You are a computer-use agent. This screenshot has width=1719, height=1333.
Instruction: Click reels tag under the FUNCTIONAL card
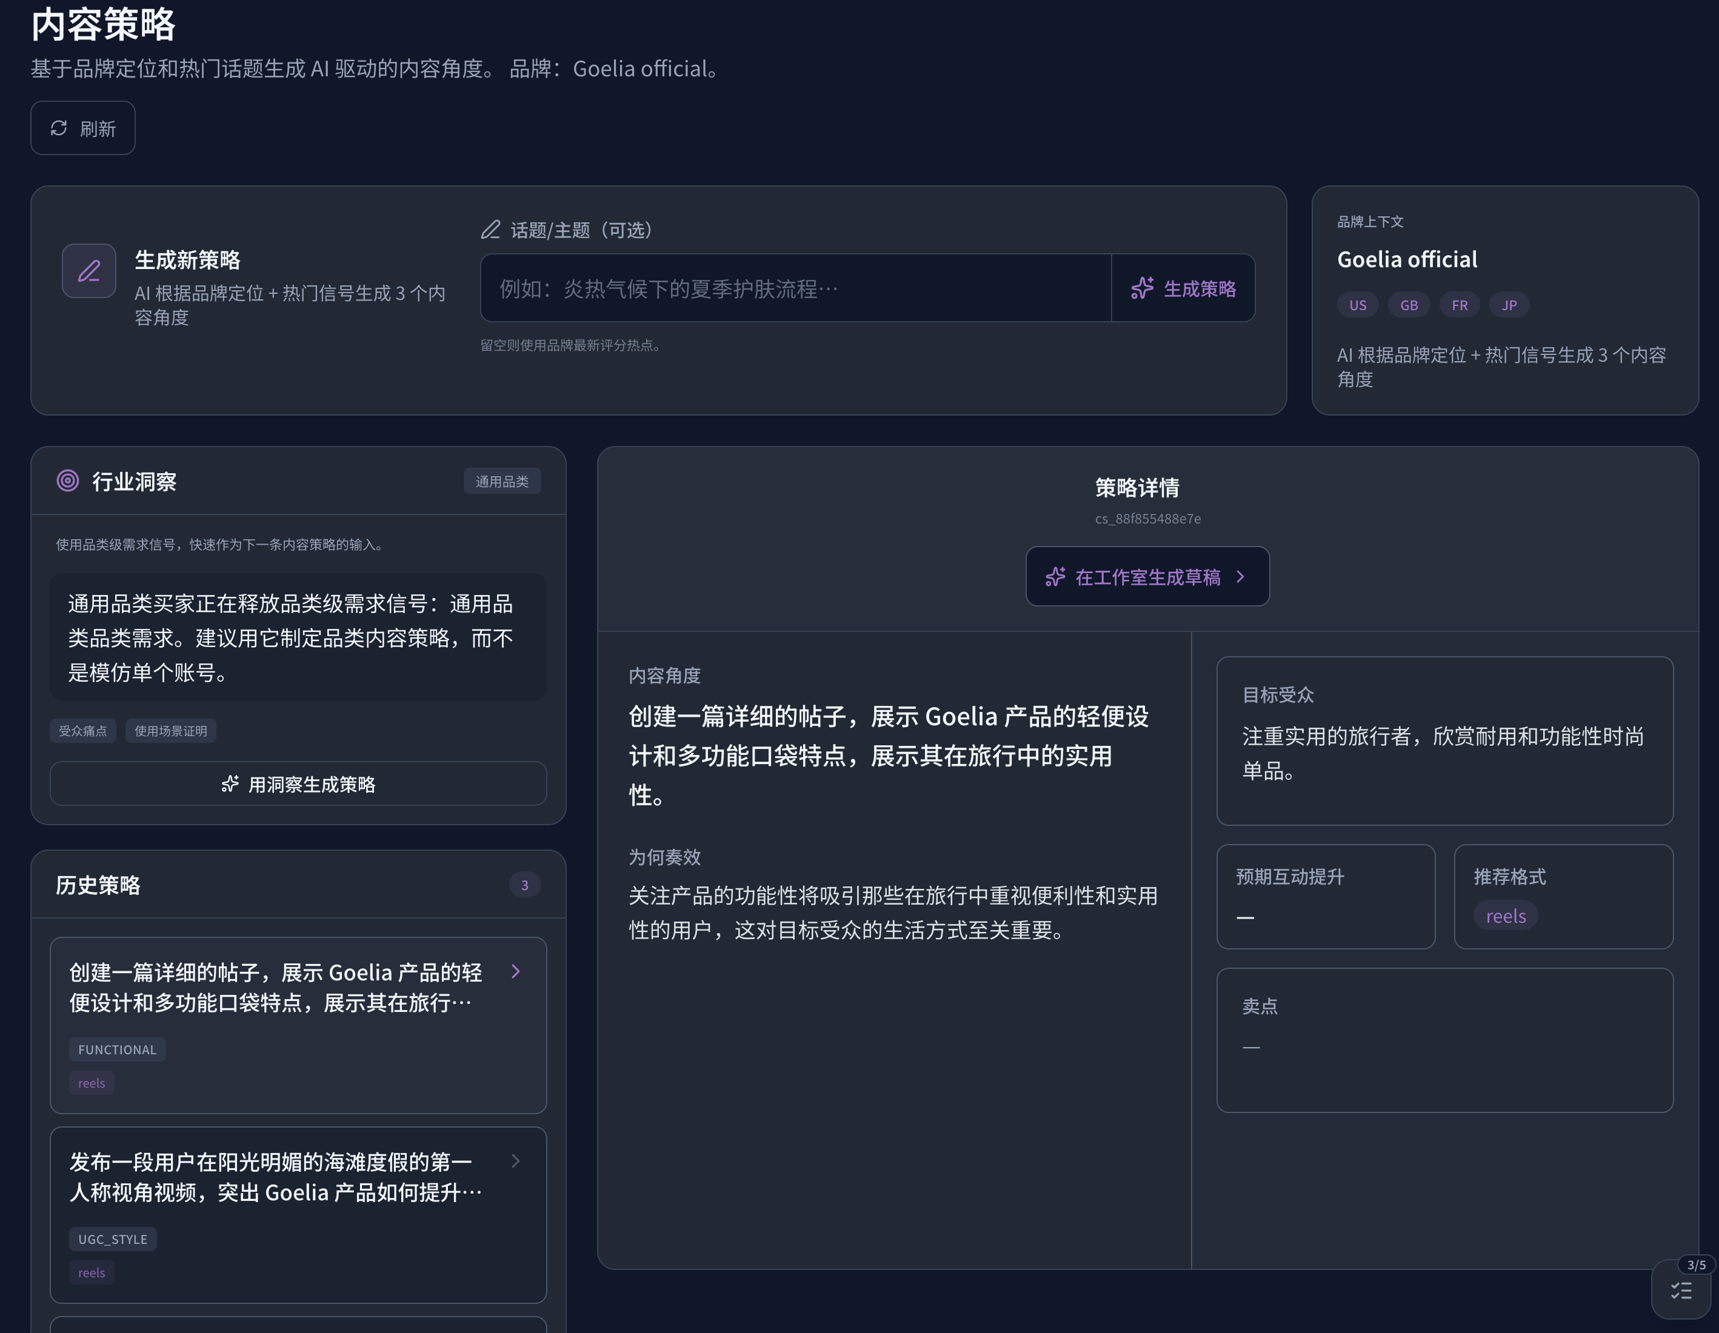point(92,1083)
